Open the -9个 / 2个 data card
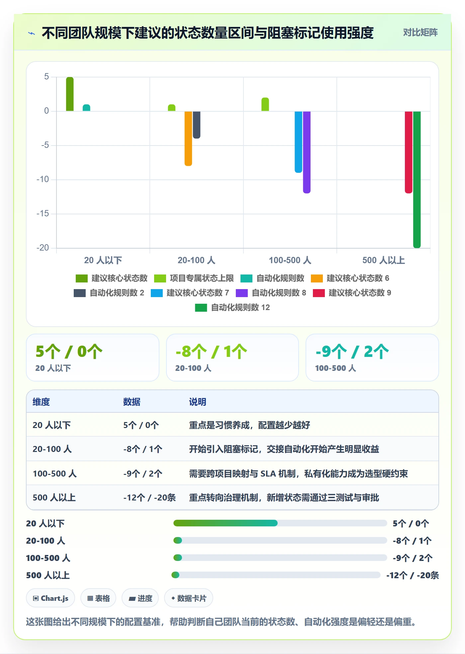The width and height of the screenshot is (465, 654). point(372,358)
